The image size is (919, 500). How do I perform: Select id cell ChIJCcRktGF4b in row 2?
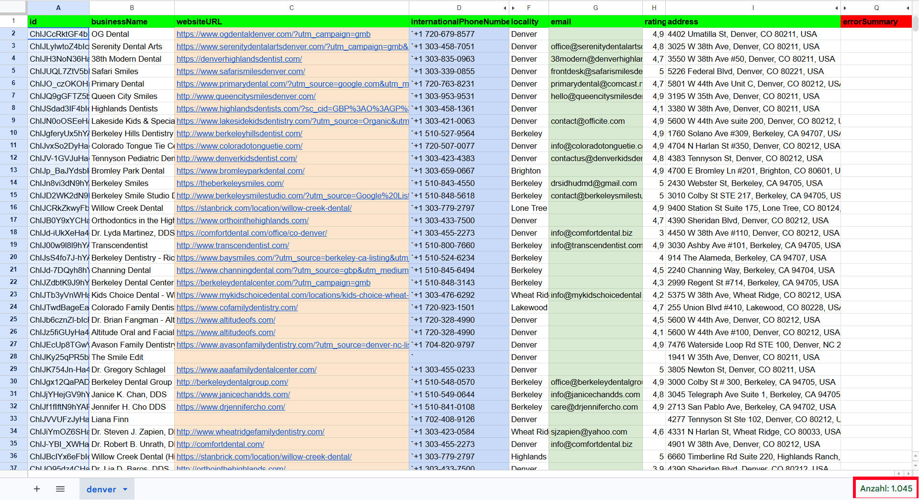[x=58, y=34]
